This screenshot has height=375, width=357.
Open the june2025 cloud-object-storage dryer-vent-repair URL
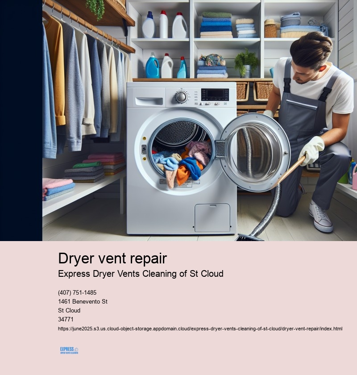pyautogui.click(x=200, y=329)
